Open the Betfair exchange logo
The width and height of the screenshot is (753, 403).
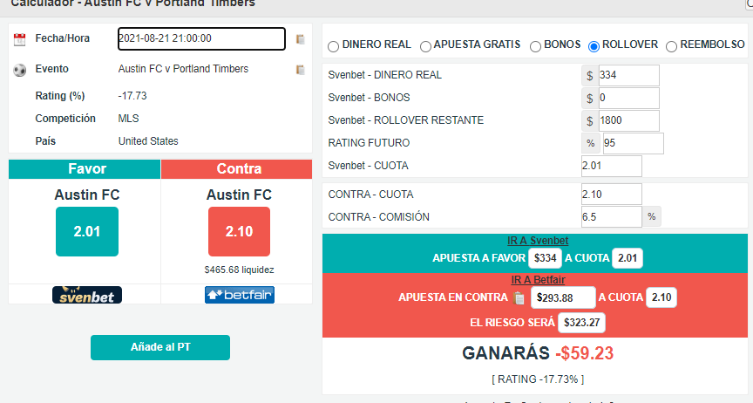tap(239, 295)
